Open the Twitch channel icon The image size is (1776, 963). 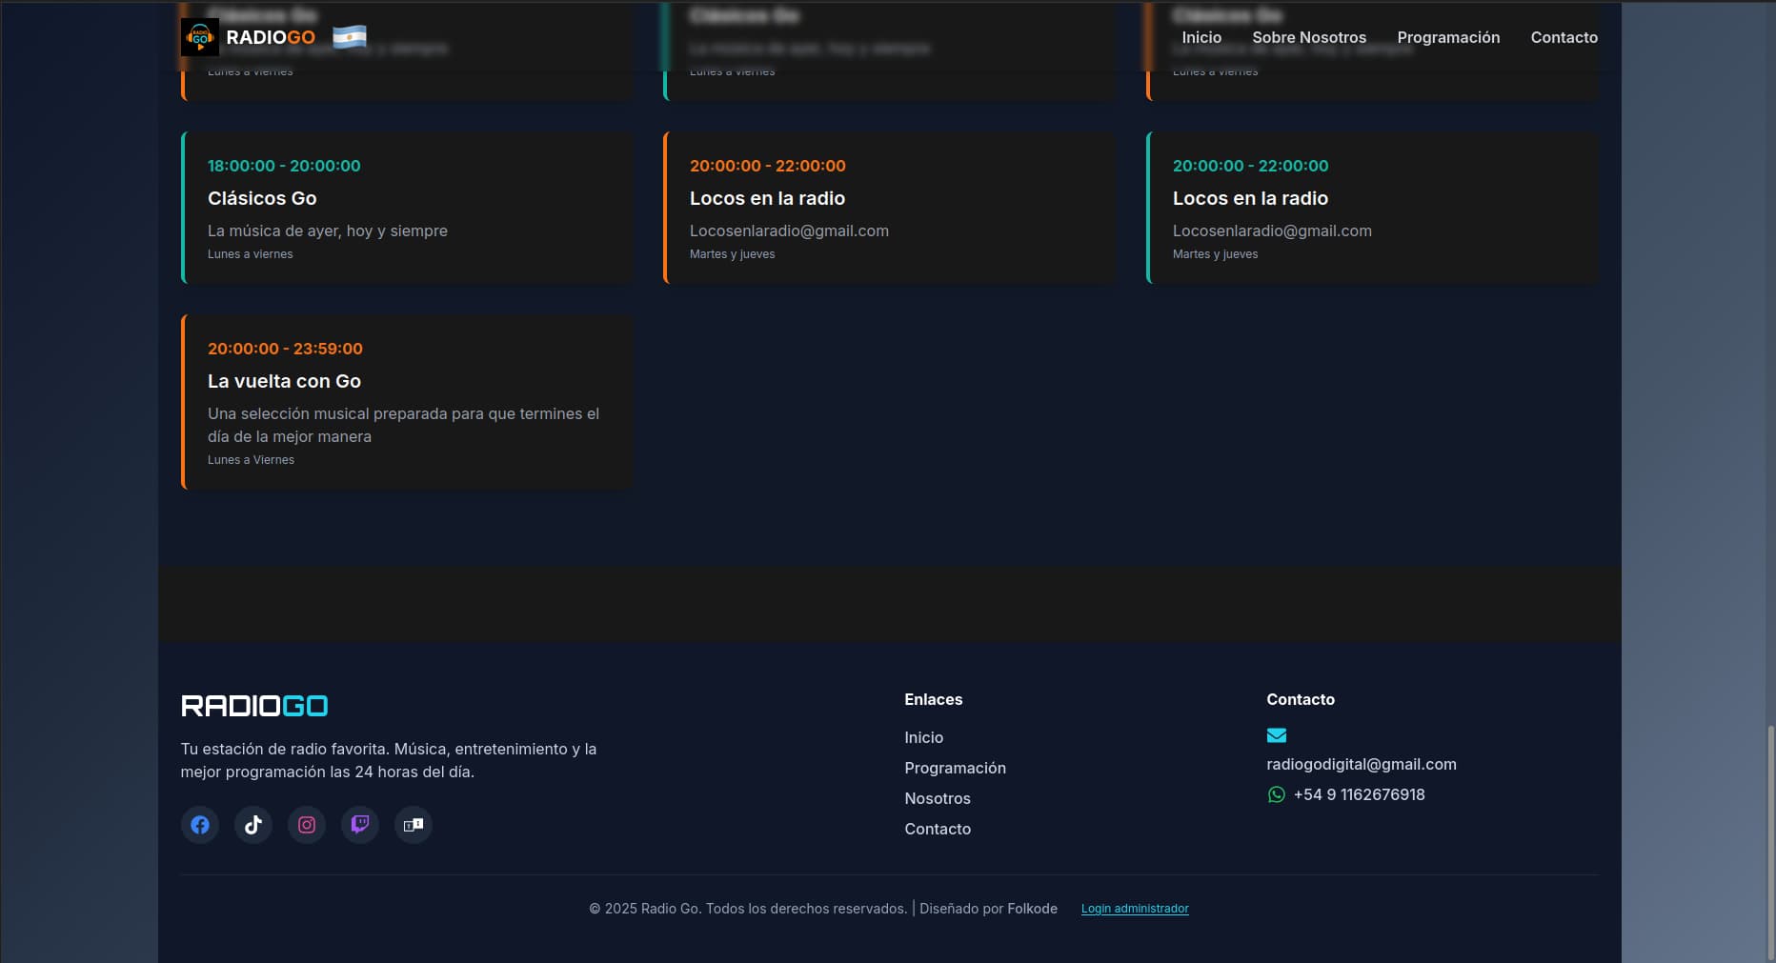pyautogui.click(x=359, y=825)
